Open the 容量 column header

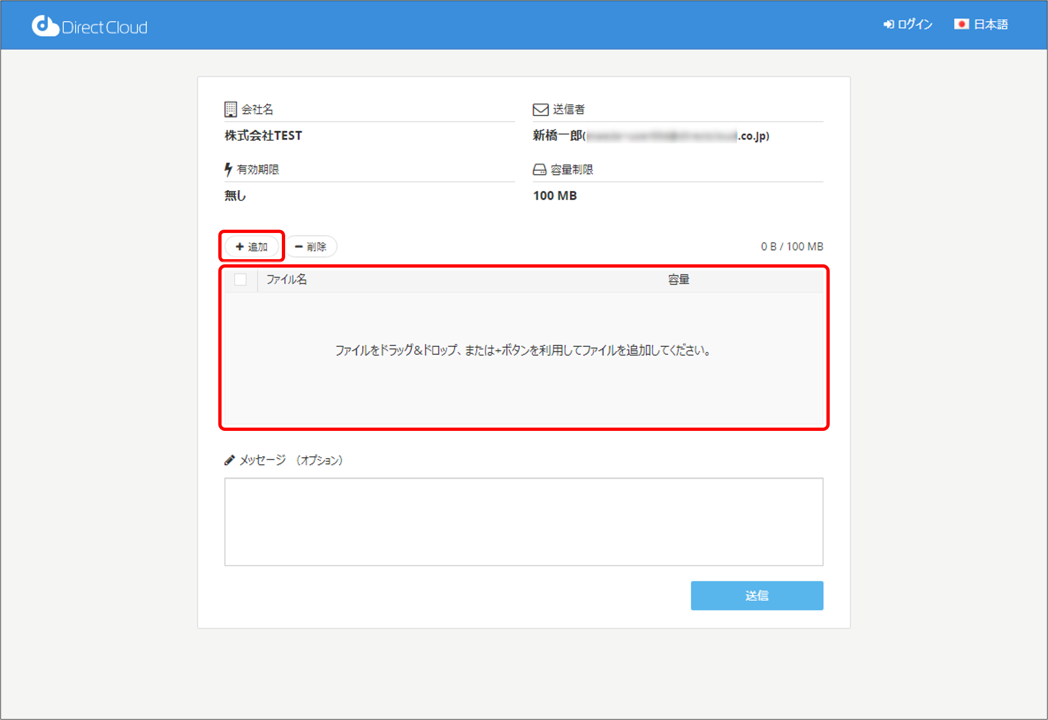(x=678, y=279)
